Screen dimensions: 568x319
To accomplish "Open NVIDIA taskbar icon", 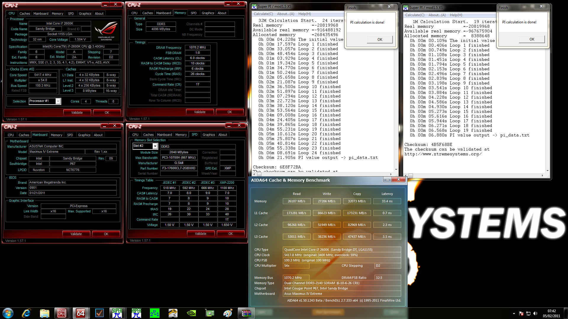I will pos(191,313).
